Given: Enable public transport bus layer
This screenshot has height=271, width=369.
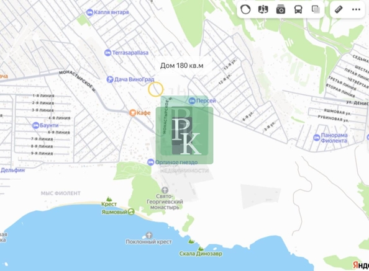Looking at the screenshot, I should (298, 10).
